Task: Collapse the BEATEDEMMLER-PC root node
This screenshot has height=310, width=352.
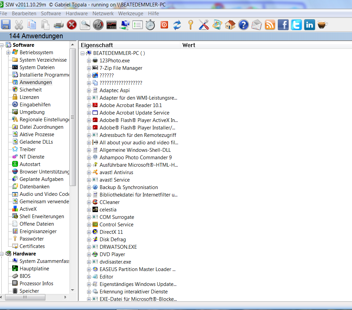Action: pos(82,53)
